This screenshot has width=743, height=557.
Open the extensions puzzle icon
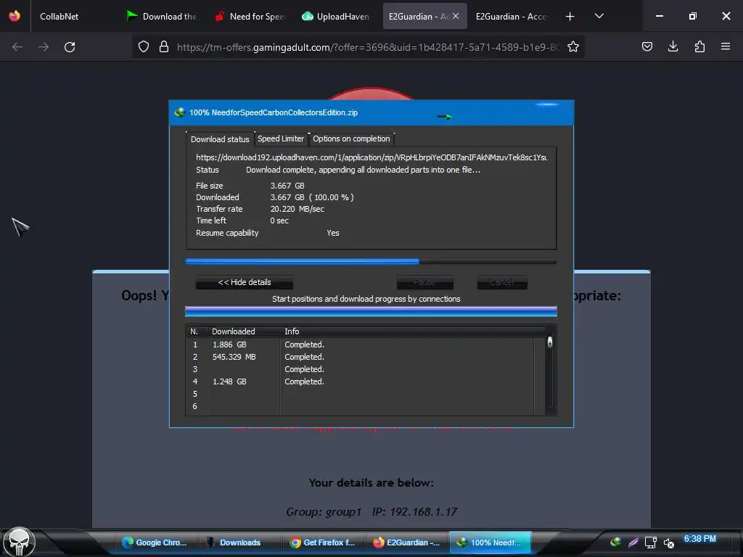(699, 46)
